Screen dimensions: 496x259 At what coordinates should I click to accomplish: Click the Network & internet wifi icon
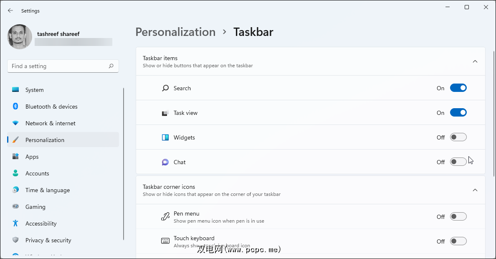click(x=15, y=123)
